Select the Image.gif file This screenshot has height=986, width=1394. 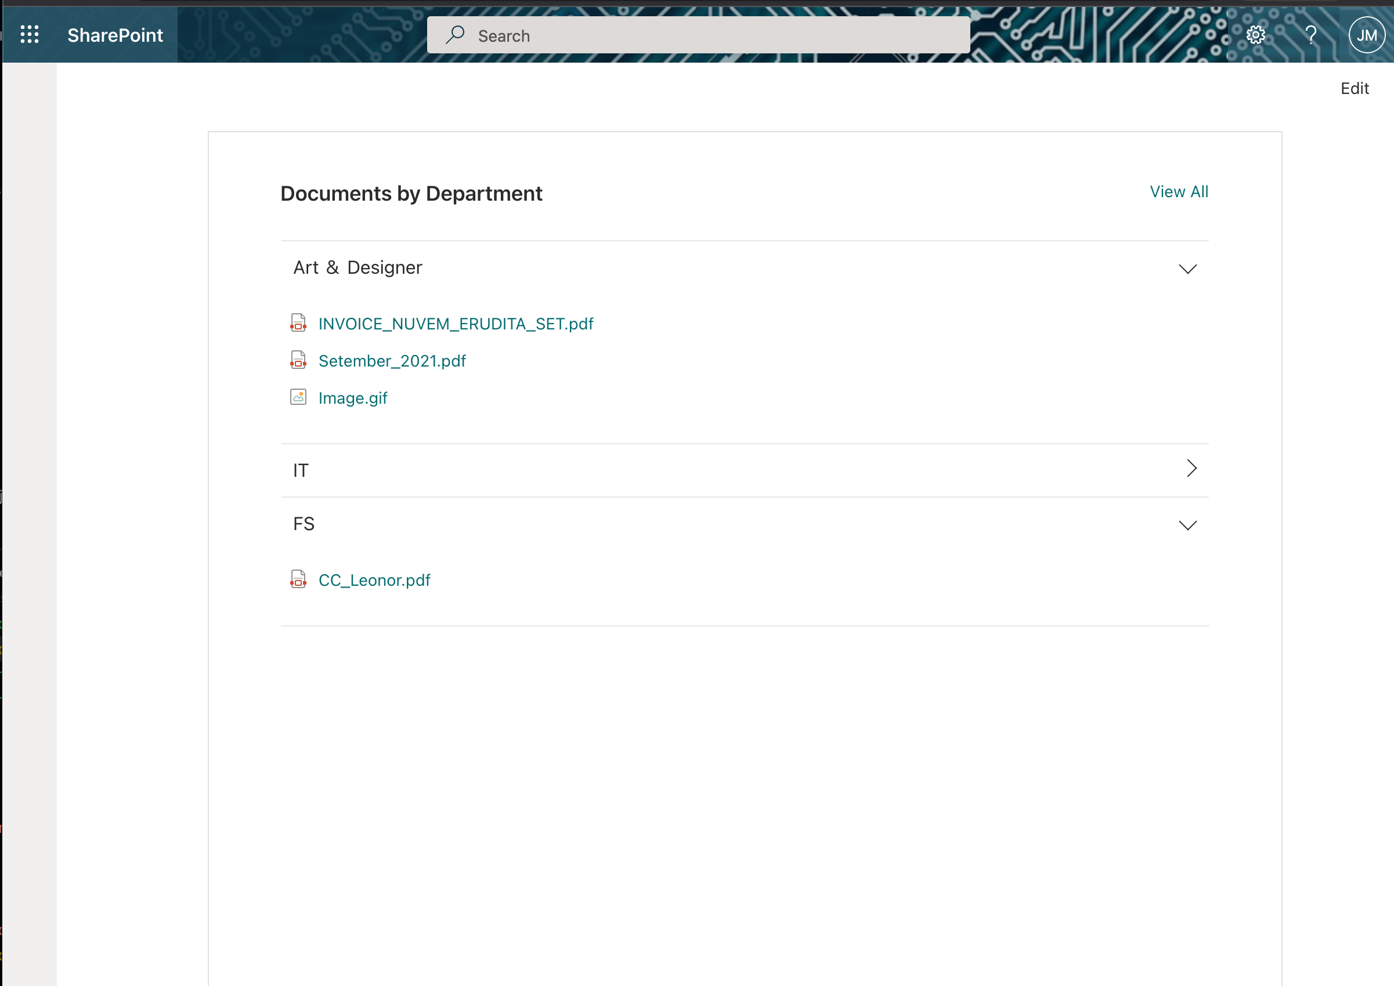353,397
